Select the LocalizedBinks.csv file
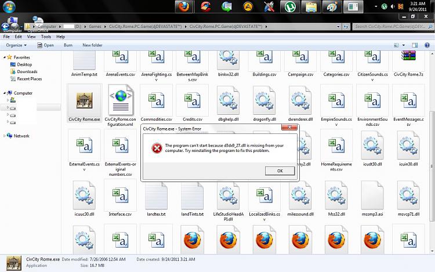This screenshot has height=272, width=435. click(x=264, y=200)
